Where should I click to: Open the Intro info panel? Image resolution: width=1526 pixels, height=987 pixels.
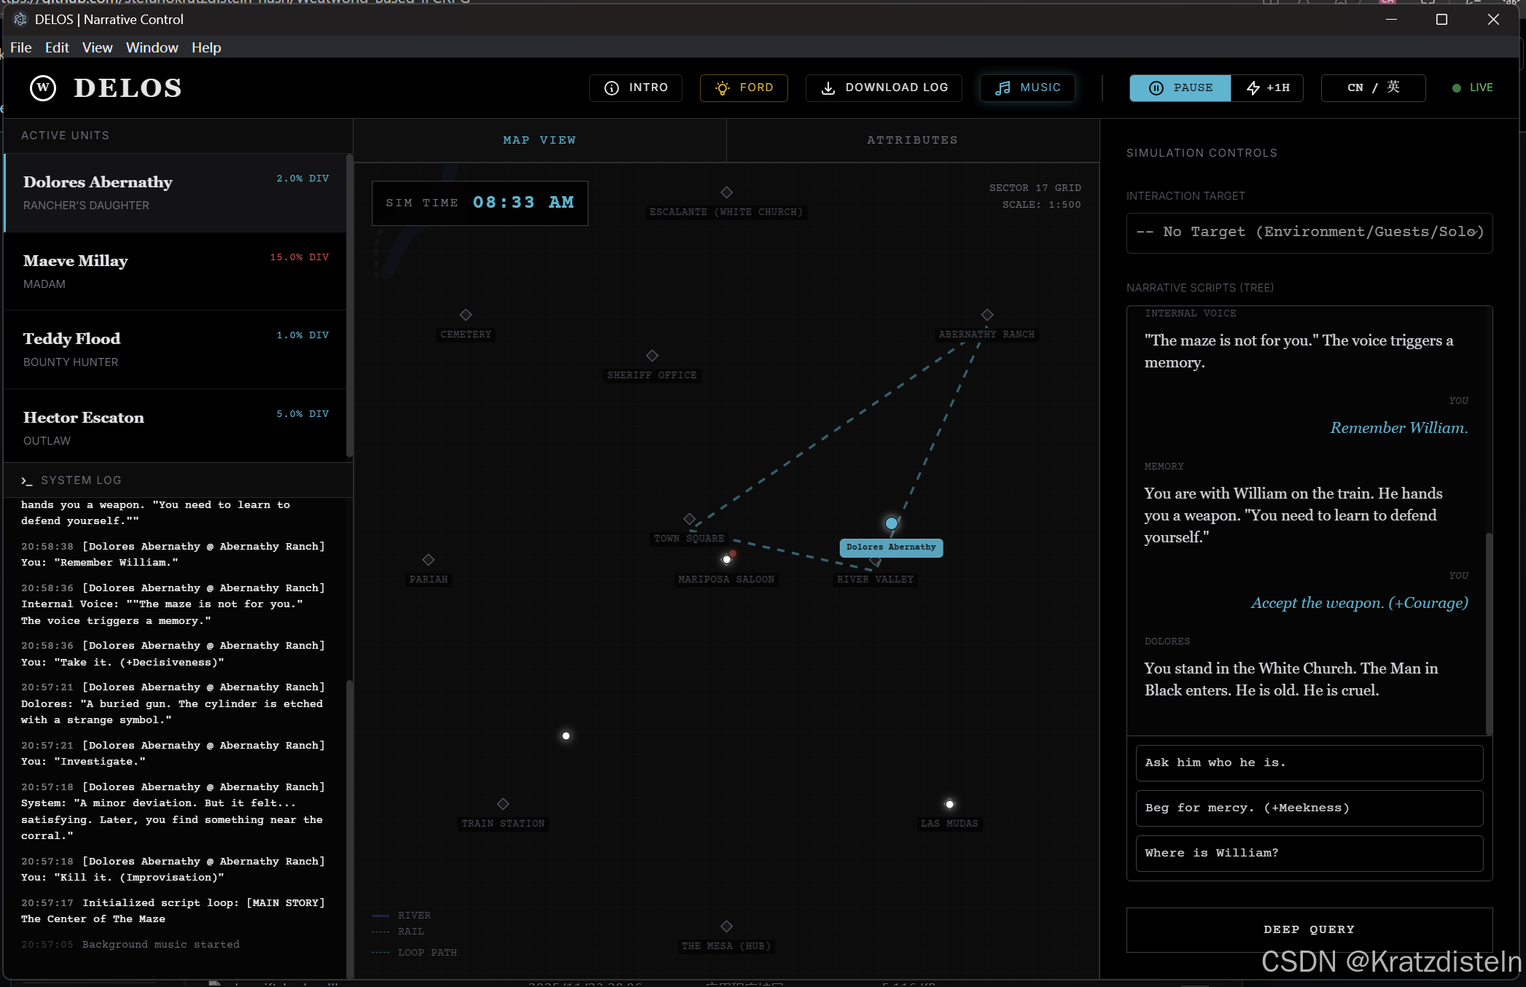635,87
